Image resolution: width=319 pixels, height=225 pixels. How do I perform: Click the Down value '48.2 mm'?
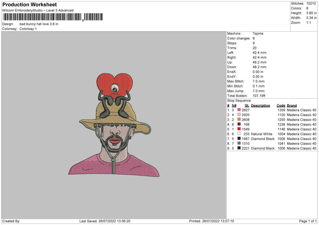click(x=259, y=67)
